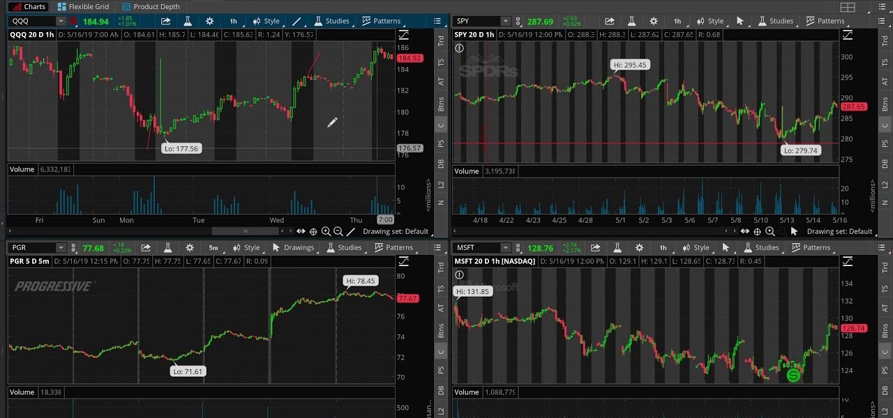Click the flask icon in MSFT toolbar
The width and height of the screenshot is (893, 418).
[616, 247]
